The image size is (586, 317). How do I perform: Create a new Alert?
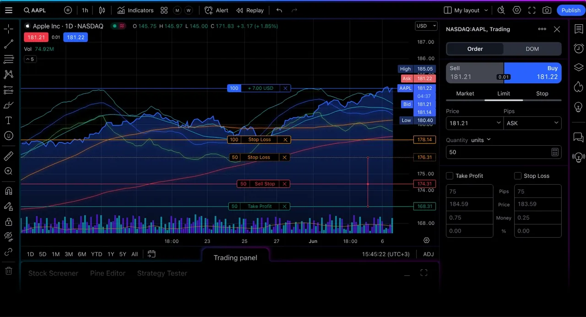pyautogui.click(x=217, y=10)
